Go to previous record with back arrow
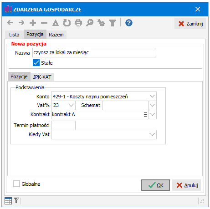Screen dimensions: 210x209 [x=10, y=23]
